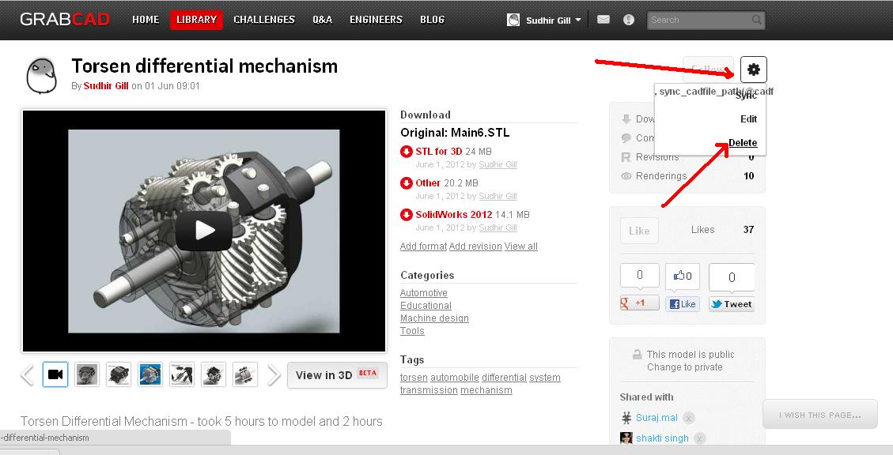Click the red STL for 3D download icon
Image resolution: width=893 pixels, height=455 pixels.
pyautogui.click(x=407, y=152)
